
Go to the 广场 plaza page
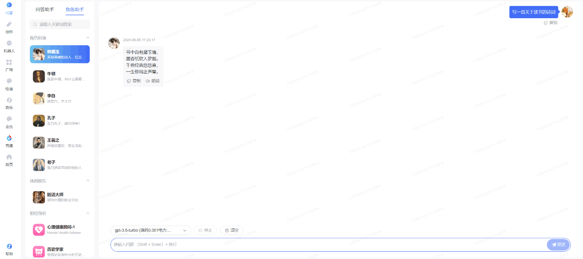click(x=9, y=65)
